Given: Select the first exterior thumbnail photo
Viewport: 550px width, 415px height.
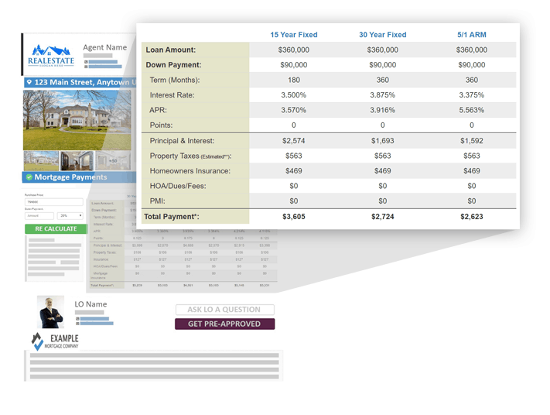Looking at the screenshot, I should coord(41,161).
